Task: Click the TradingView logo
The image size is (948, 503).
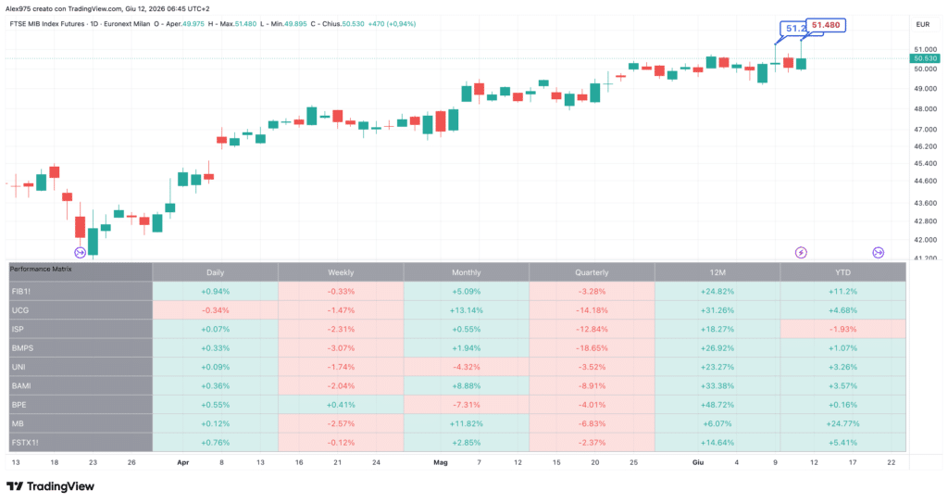Action: (x=50, y=486)
